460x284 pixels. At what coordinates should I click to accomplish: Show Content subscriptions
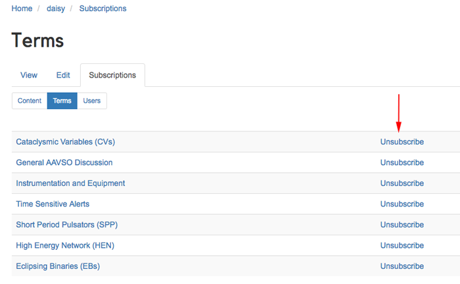point(30,101)
